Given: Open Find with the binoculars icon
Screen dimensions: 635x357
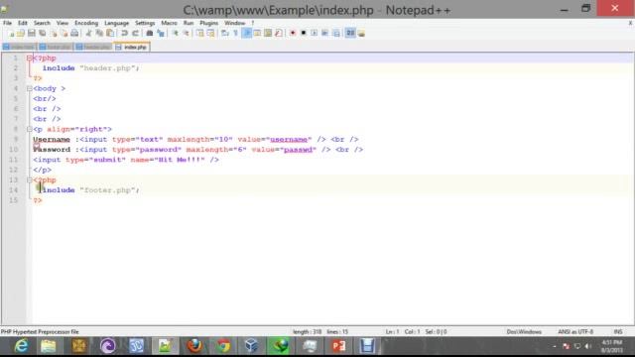Looking at the screenshot, I should coord(150,33).
